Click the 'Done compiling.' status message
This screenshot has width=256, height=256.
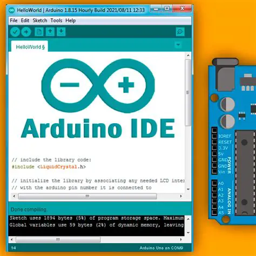click(29, 210)
